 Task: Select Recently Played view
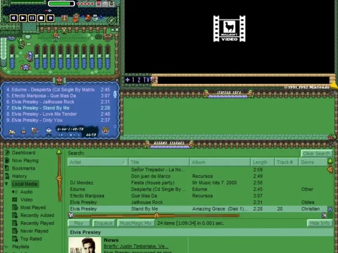(x=37, y=223)
